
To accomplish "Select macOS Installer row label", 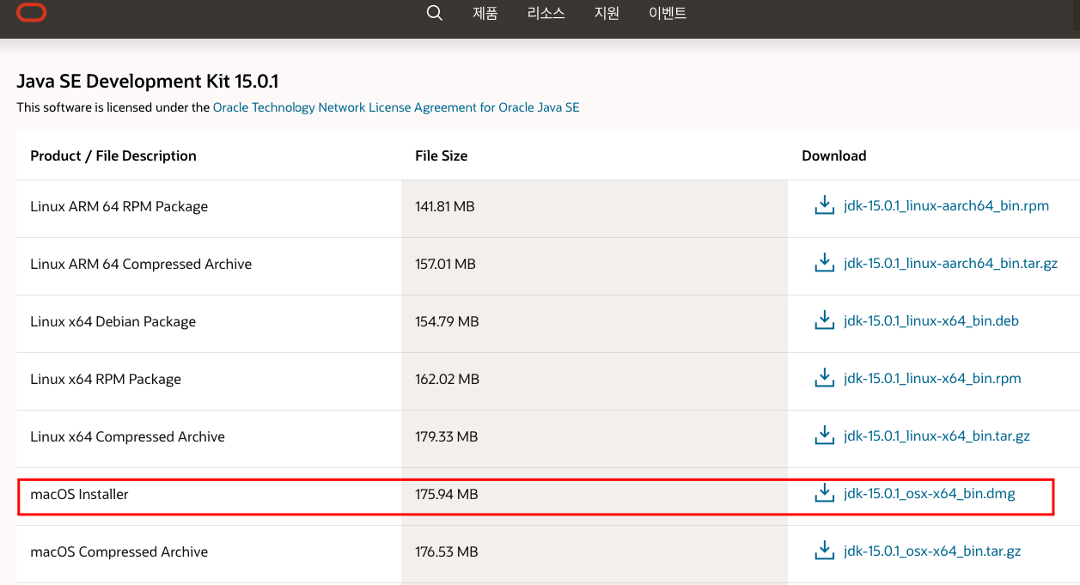I will [x=79, y=494].
